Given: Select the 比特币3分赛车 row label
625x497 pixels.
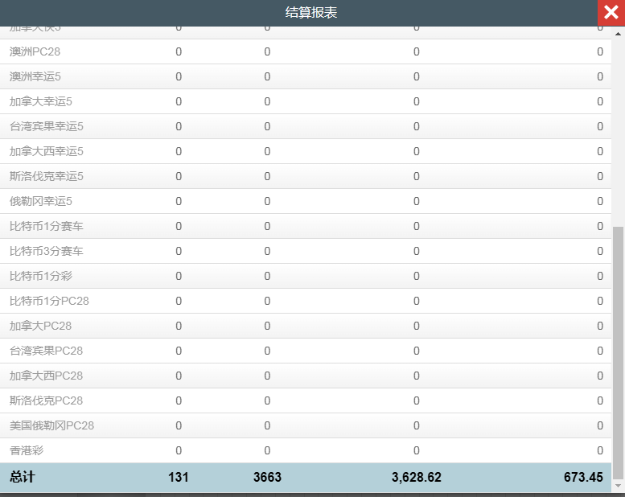Looking at the screenshot, I should click(46, 251).
